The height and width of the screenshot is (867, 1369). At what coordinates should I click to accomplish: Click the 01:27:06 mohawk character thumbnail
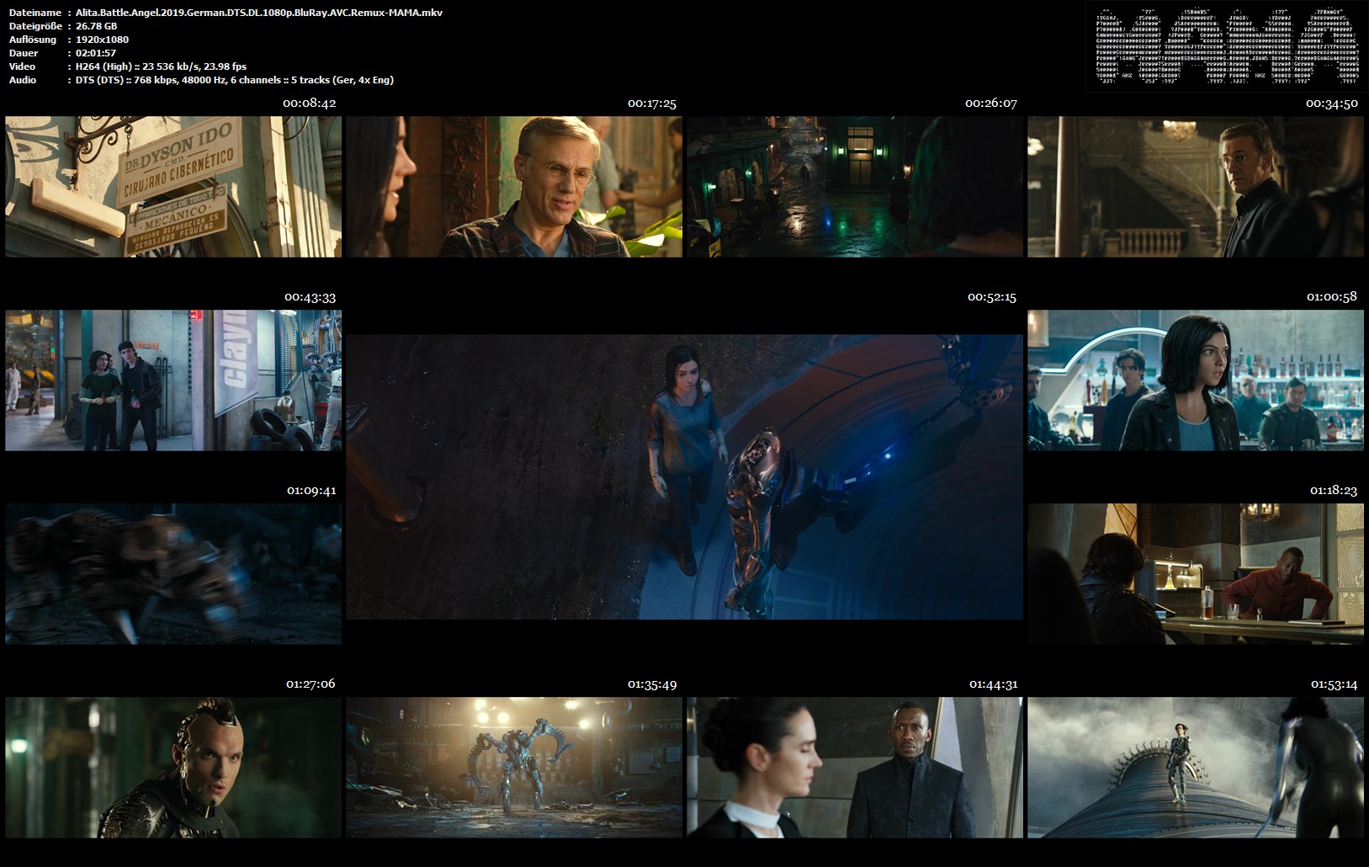(173, 767)
